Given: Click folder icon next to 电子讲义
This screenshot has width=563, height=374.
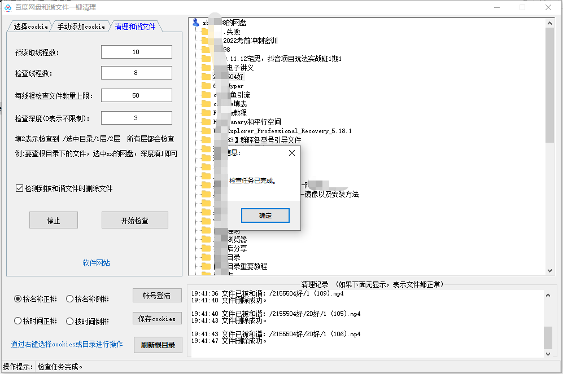Looking at the screenshot, I should 206,68.
